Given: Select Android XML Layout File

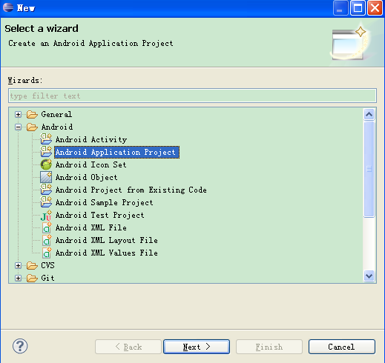Looking at the screenshot, I should pyautogui.click(x=107, y=240).
